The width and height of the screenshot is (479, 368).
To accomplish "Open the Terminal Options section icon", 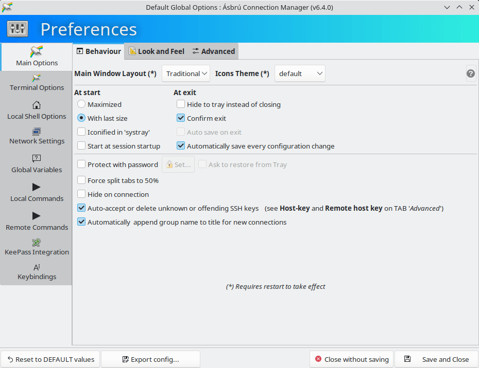I will pyautogui.click(x=37, y=78).
